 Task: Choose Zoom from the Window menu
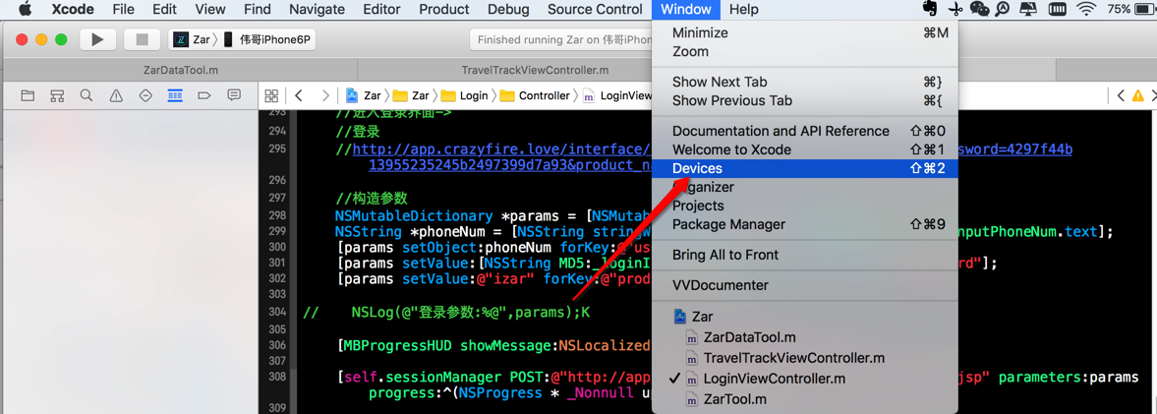tap(805, 52)
